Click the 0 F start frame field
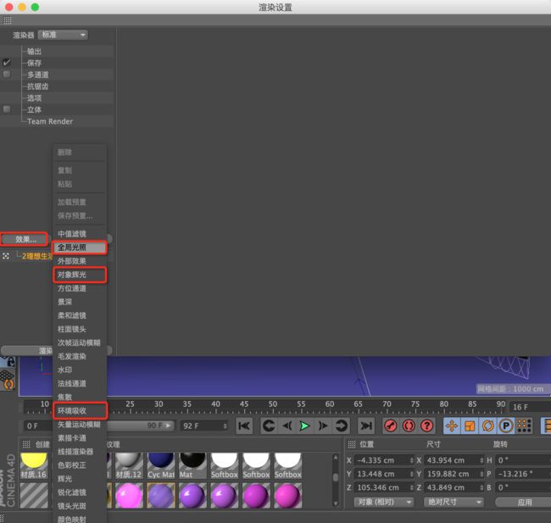The image size is (551, 523). [37, 426]
